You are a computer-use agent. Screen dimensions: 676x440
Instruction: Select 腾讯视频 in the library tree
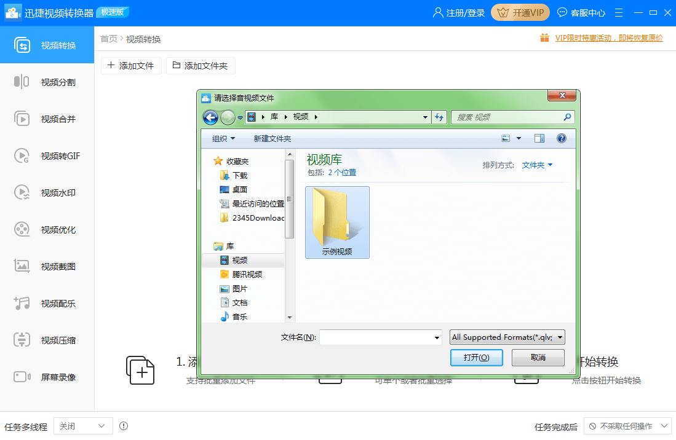pos(247,274)
